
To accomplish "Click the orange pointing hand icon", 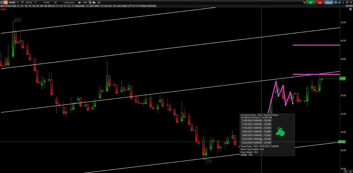I will pos(304,2).
